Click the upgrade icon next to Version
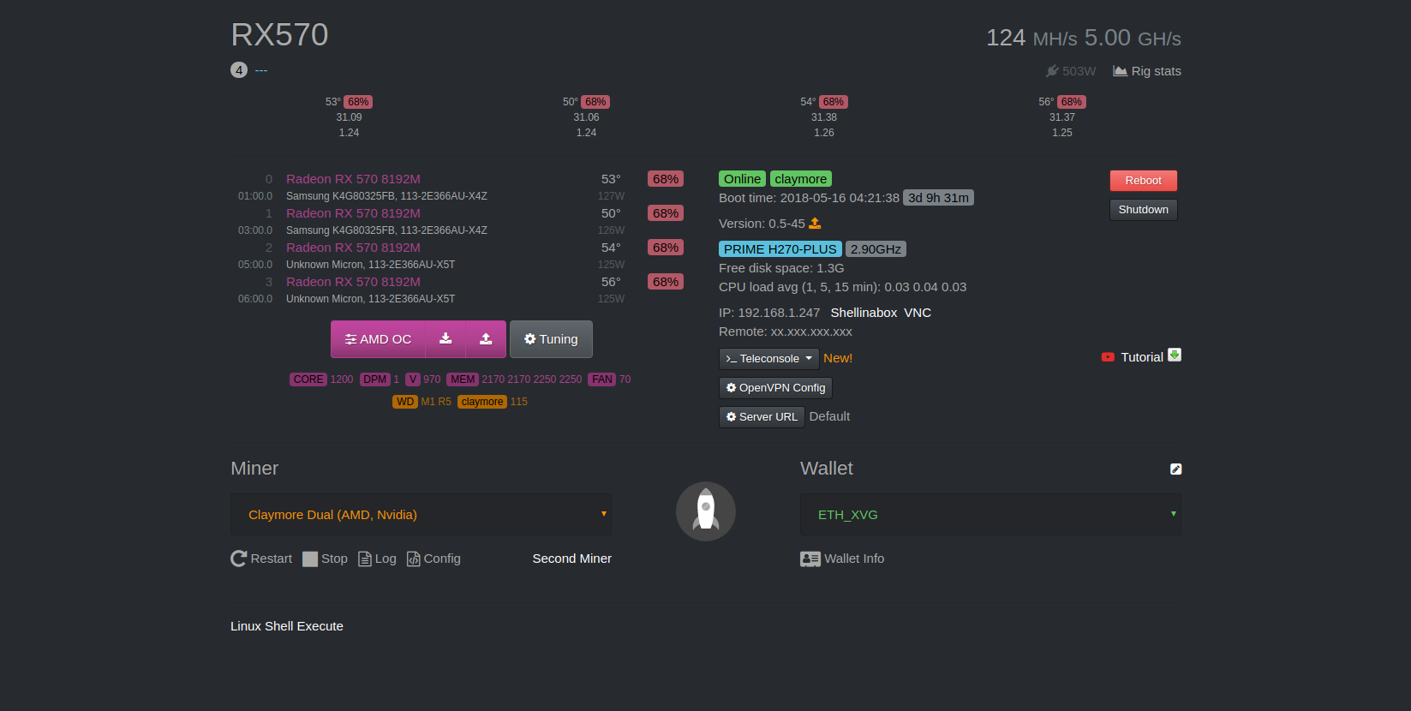Viewport: 1411px width, 711px height. pyautogui.click(x=815, y=224)
